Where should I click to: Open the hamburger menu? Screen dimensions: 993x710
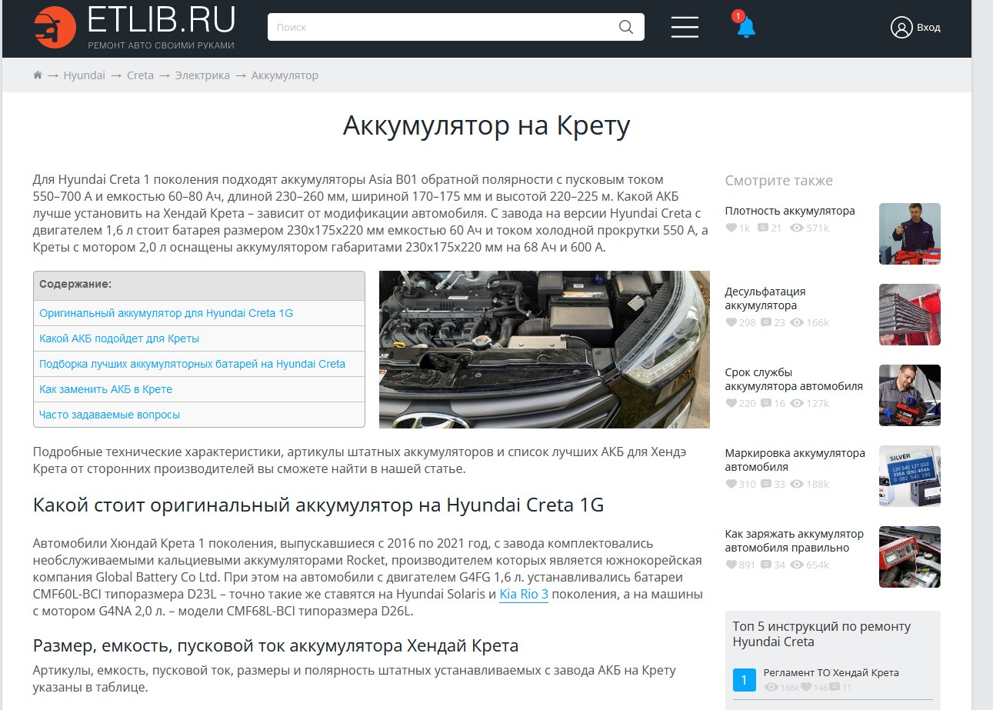pos(685,27)
